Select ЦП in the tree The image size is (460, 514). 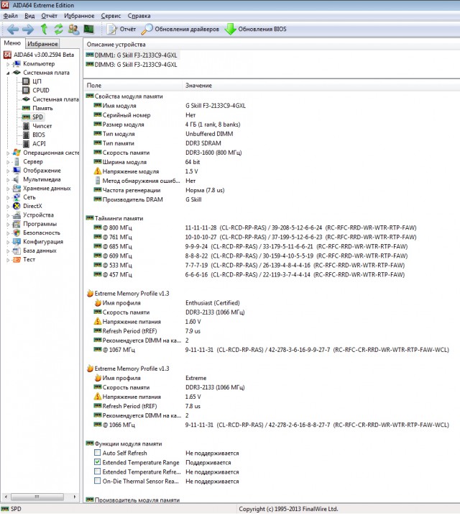[x=32, y=81]
